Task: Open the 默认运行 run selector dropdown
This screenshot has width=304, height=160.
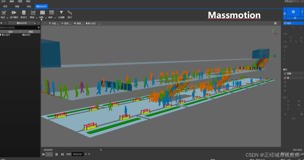Action: pyautogui.click(x=93, y=23)
